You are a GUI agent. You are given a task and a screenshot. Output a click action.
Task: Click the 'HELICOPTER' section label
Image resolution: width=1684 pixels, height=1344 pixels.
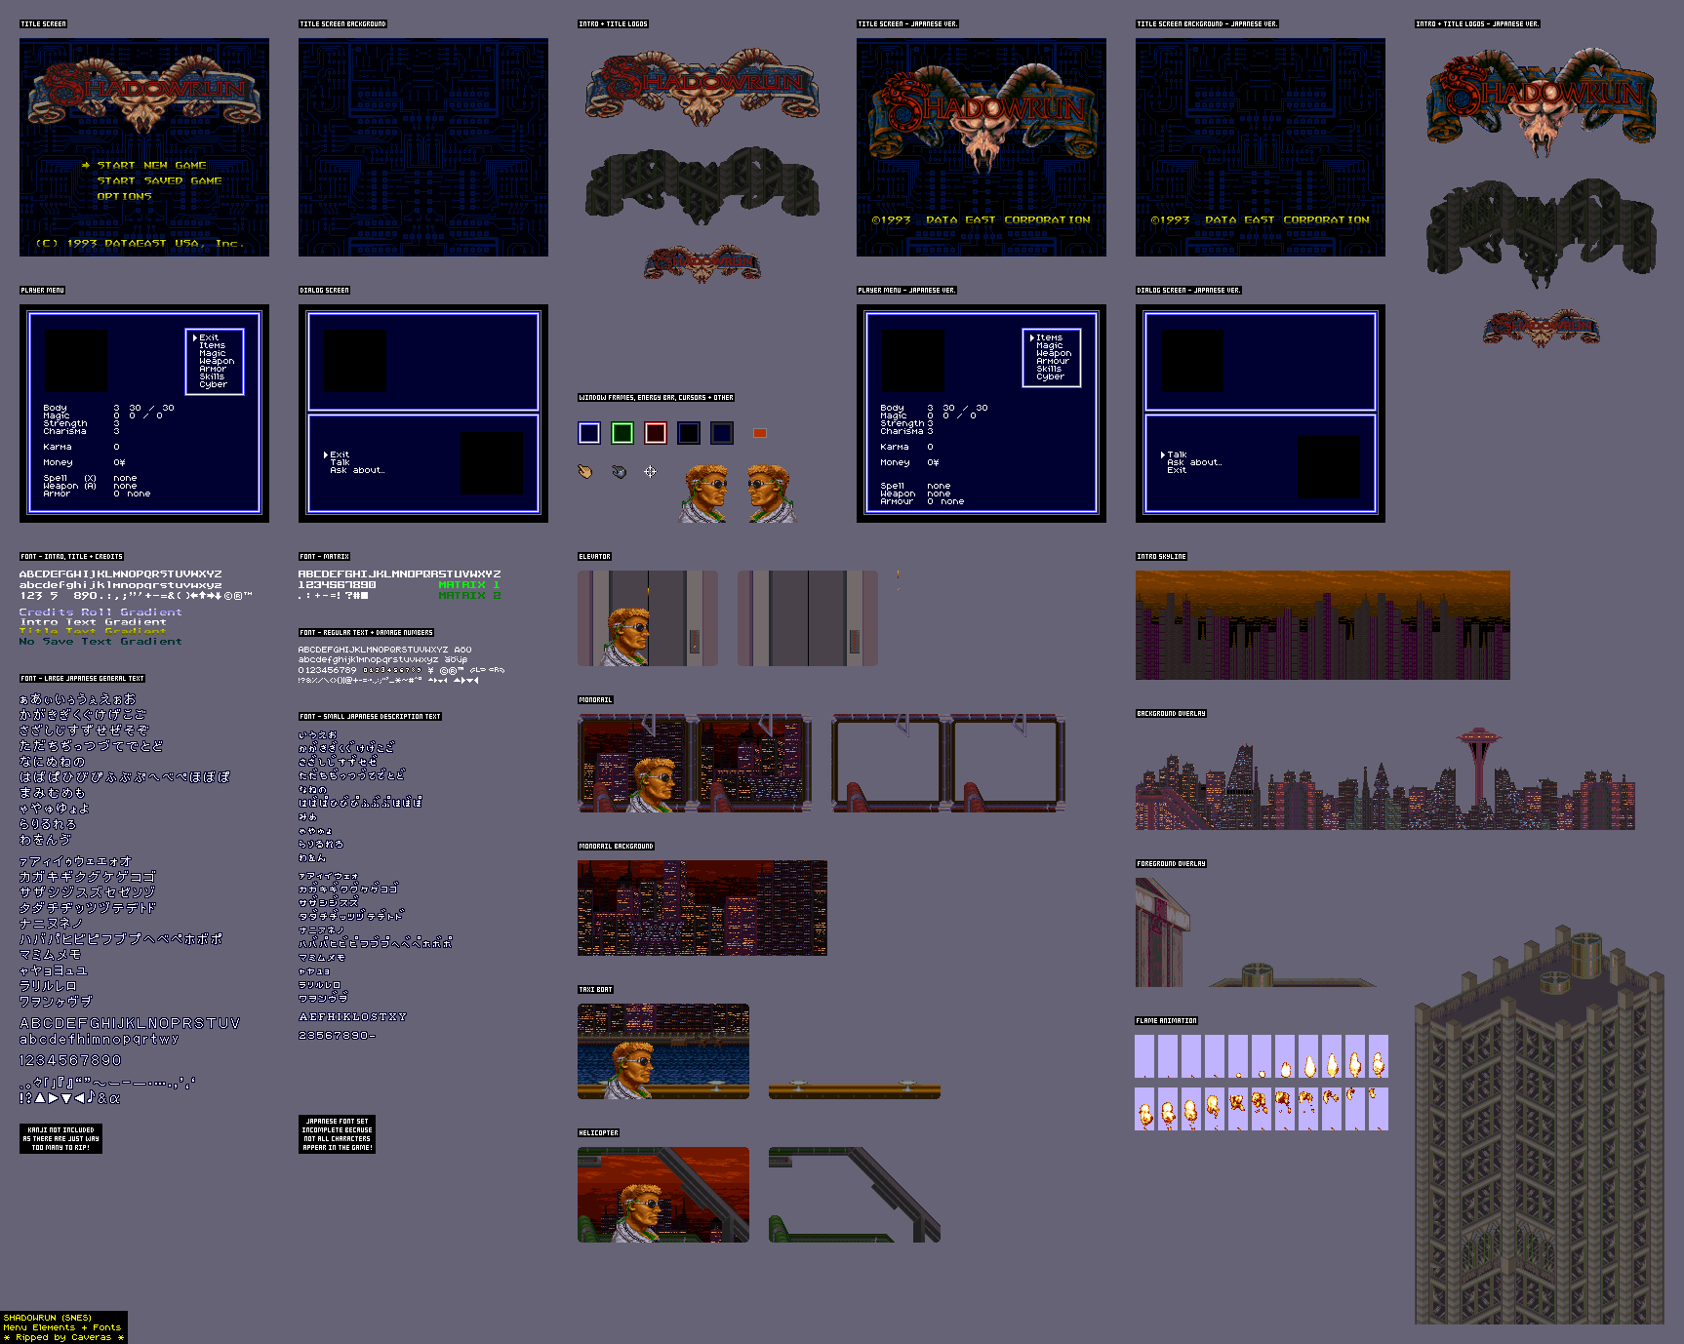(x=599, y=1133)
